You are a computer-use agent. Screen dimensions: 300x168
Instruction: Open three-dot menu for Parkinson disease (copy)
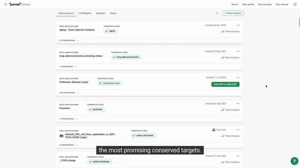(x=238, y=77)
